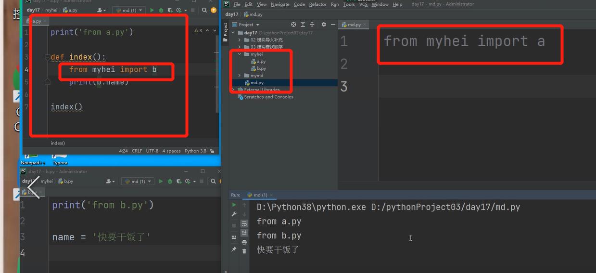Rerun md (1) in Run panel
596x273 pixels.
(x=234, y=205)
